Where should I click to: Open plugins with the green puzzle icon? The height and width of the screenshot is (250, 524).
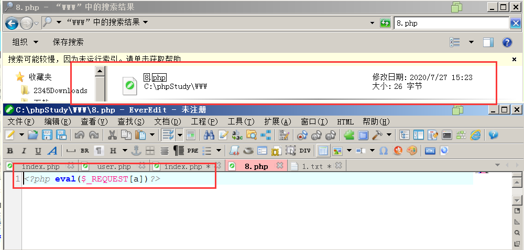pyautogui.click(x=349, y=134)
